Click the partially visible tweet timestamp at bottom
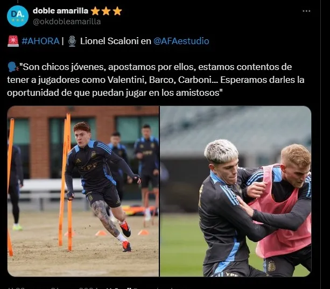This screenshot has height=289, width=330. 53,288
